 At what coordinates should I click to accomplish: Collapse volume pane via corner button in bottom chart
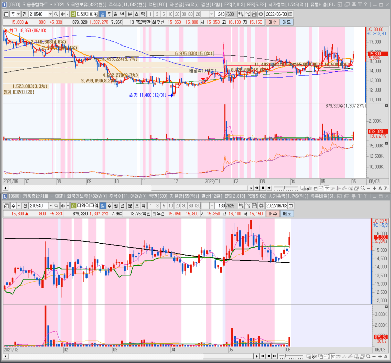pos(387,307)
